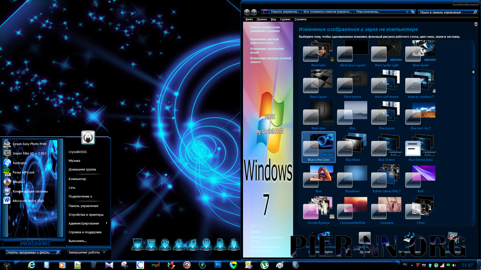Viewport: 481px width, 270px height.
Task: Click the refresh icon beside address bar
Action: point(413,12)
